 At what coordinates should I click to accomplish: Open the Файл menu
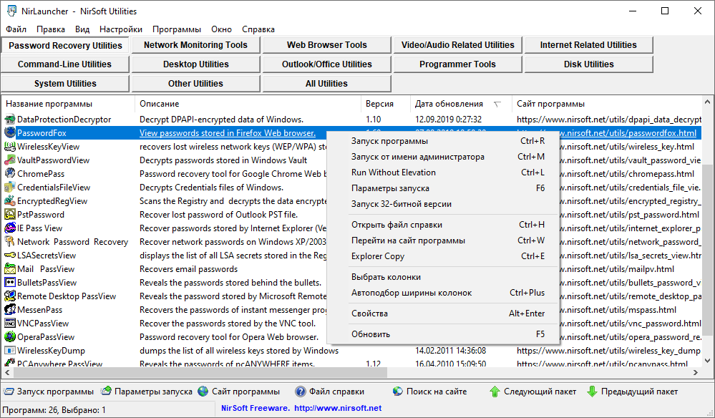tap(16, 29)
